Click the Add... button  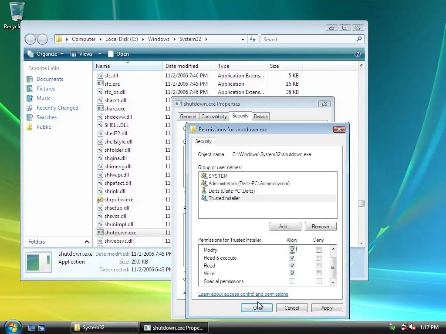tap(285, 226)
